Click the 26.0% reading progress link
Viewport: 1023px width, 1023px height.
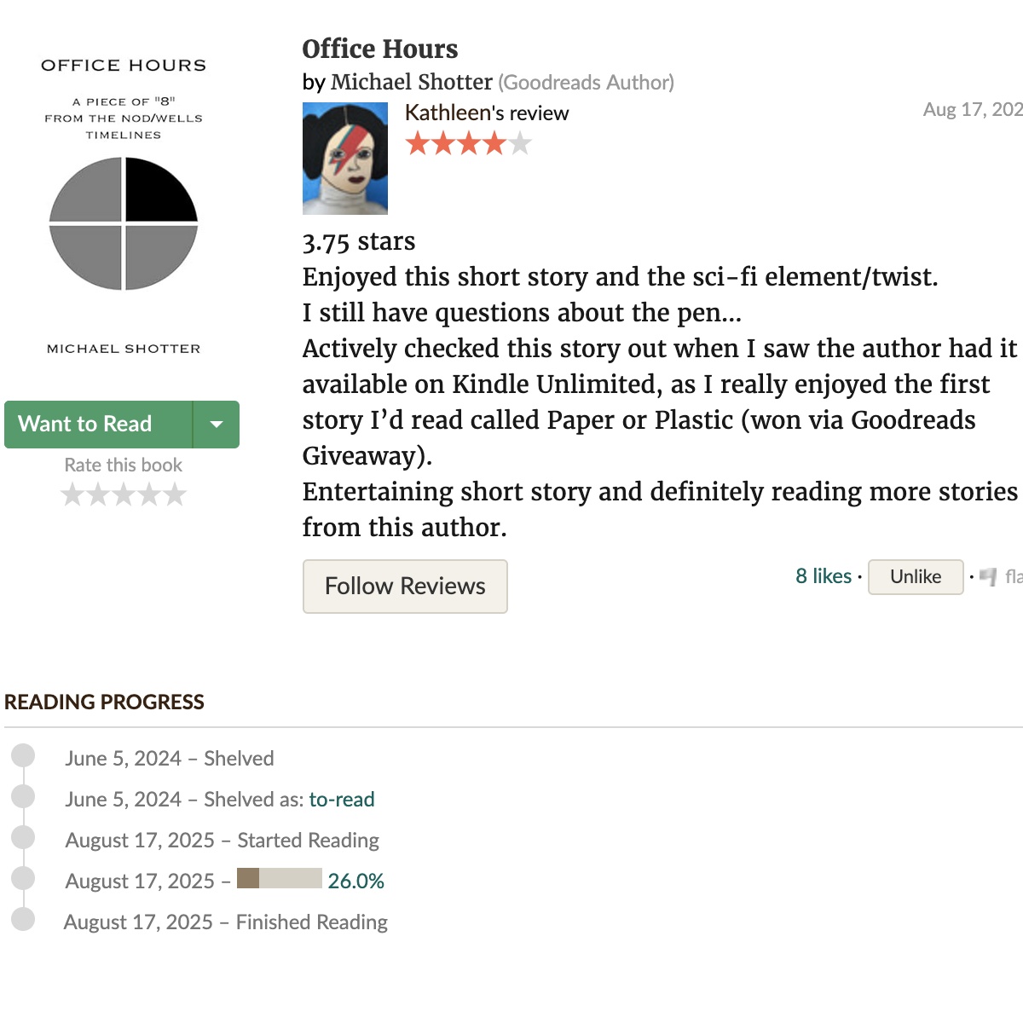pos(356,881)
